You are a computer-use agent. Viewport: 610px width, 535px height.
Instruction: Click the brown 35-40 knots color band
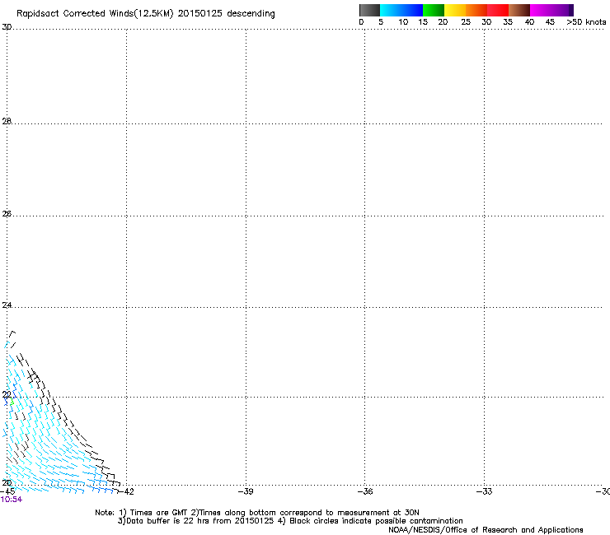(x=519, y=10)
